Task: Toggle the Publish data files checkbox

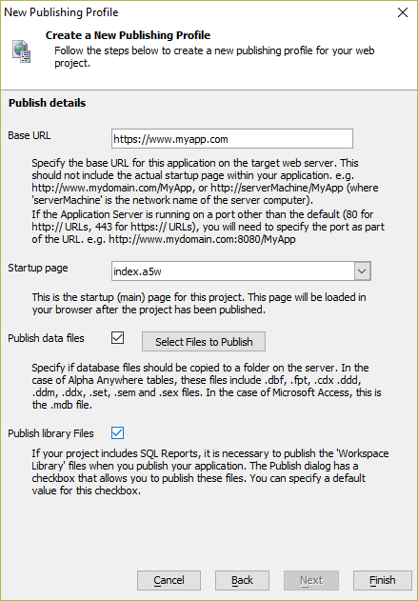Action: coord(118,338)
